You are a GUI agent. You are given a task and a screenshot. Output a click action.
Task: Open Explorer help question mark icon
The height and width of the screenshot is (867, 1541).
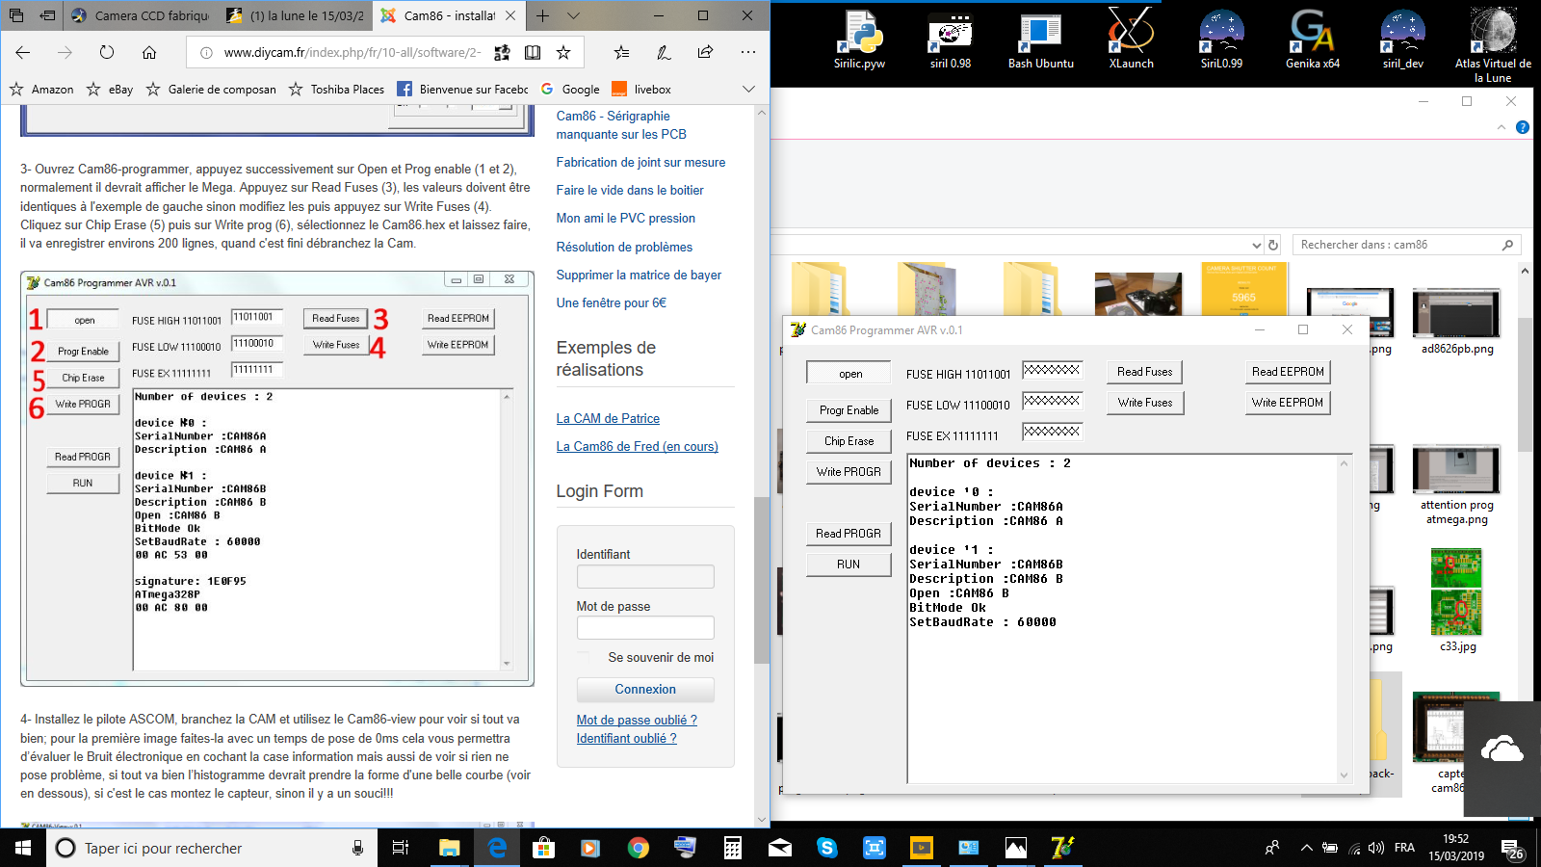(1523, 127)
